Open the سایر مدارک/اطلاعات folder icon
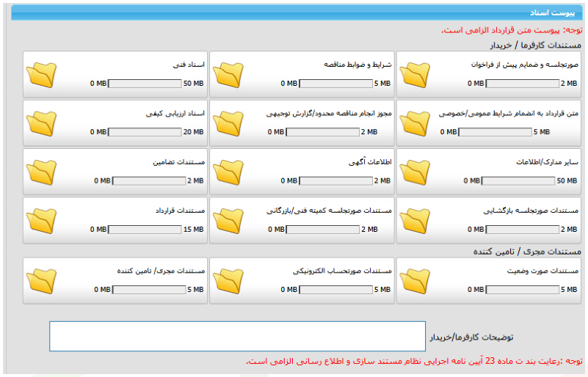588x377 pixels. point(415,172)
